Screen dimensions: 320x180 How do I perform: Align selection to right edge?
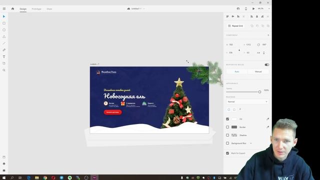pyautogui.click(x=262, y=16)
